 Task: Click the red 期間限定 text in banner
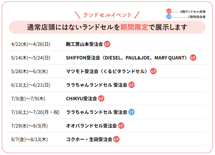134,27
